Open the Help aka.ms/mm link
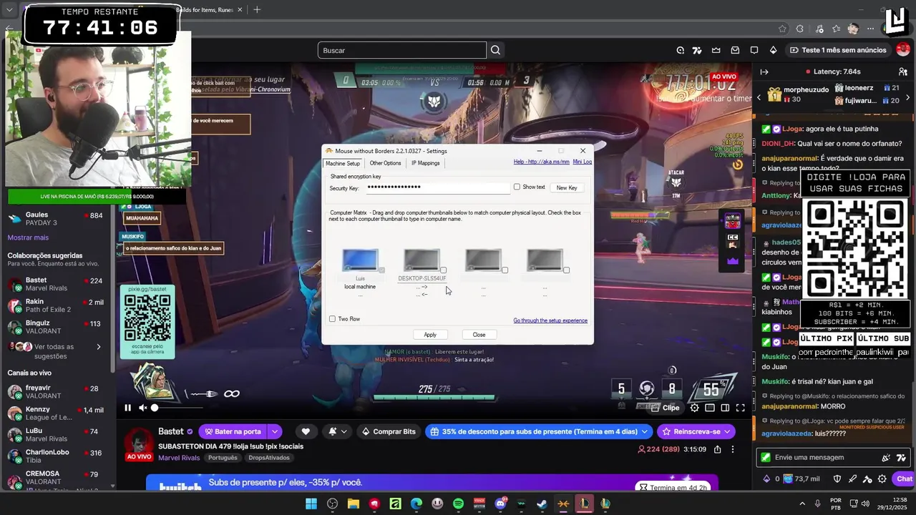This screenshot has width=916, height=515. pyautogui.click(x=541, y=162)
